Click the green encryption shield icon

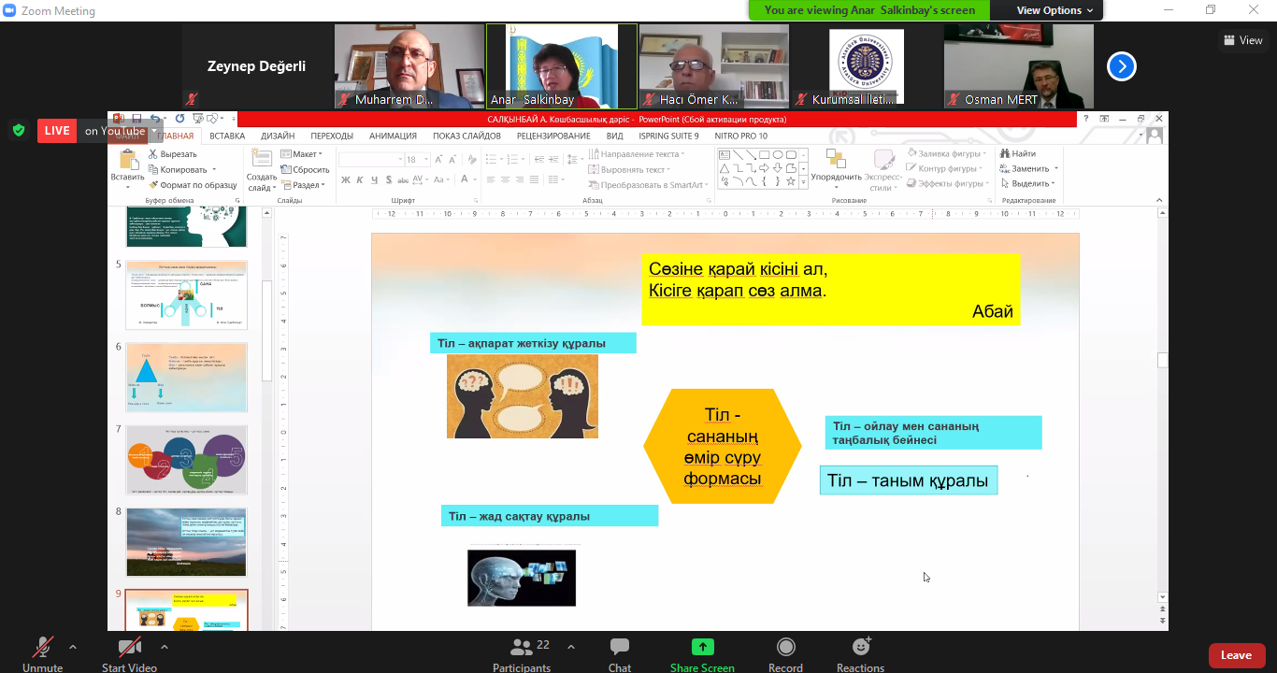tap(18, 130)
